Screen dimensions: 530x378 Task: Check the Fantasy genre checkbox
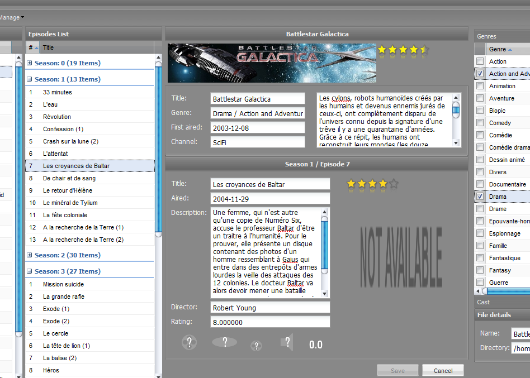pos(480,270)
